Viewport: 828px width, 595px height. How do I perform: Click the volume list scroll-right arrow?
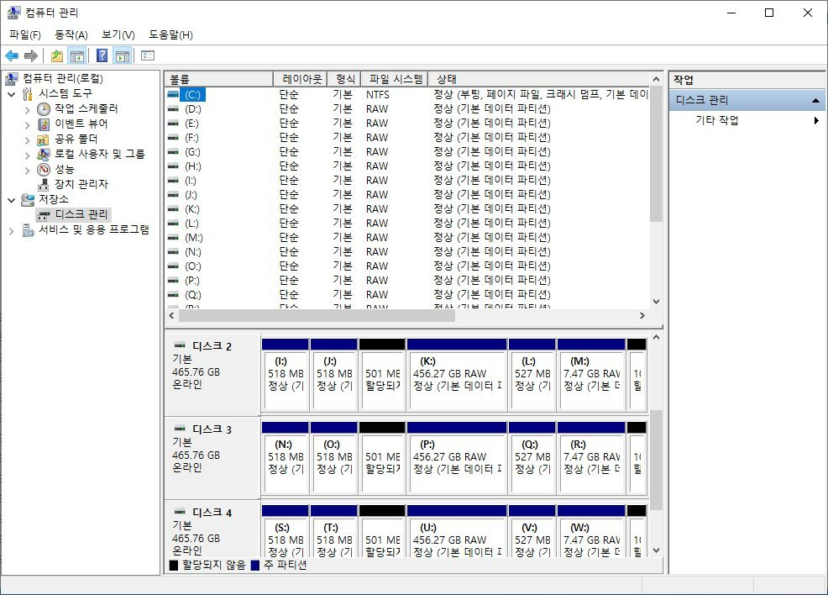click(642, 315)
